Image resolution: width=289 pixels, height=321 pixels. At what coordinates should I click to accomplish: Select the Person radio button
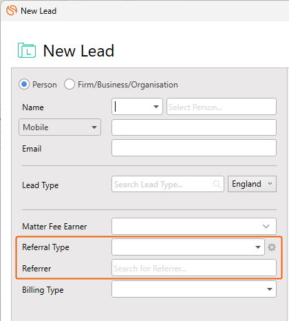click(24, 84)
